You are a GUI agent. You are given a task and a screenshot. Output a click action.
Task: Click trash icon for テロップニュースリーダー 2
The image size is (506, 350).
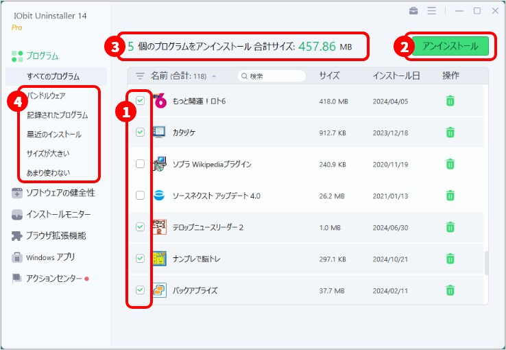pyautogui.click(x=450, y=227)
